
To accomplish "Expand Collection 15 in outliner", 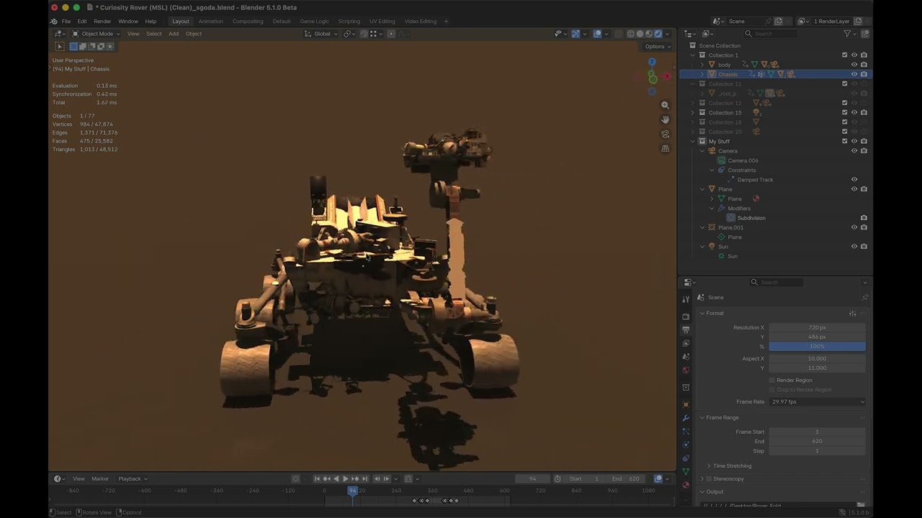I will click(x=693, y=112).
